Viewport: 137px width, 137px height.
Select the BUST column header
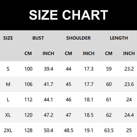[38, 38]
